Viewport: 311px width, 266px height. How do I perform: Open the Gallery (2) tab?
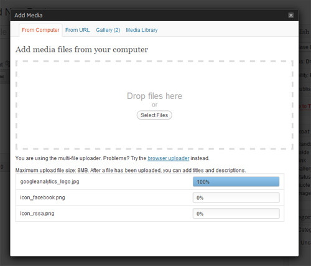tap(108, 30)
